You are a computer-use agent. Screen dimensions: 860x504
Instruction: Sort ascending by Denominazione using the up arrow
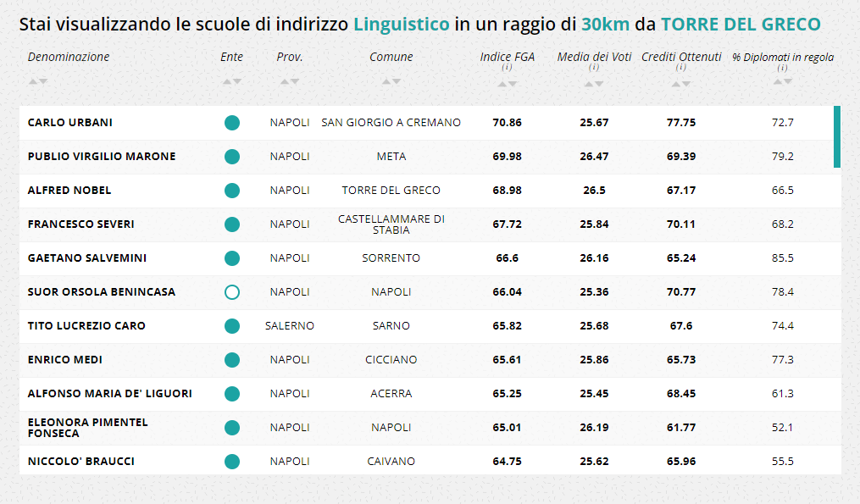pyautogui.click(x=32, y=81)
